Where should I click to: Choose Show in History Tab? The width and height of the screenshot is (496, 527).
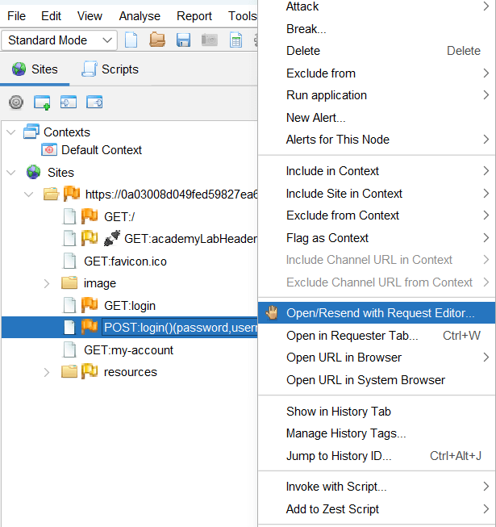pyautogui.click(x=377, y=412)
